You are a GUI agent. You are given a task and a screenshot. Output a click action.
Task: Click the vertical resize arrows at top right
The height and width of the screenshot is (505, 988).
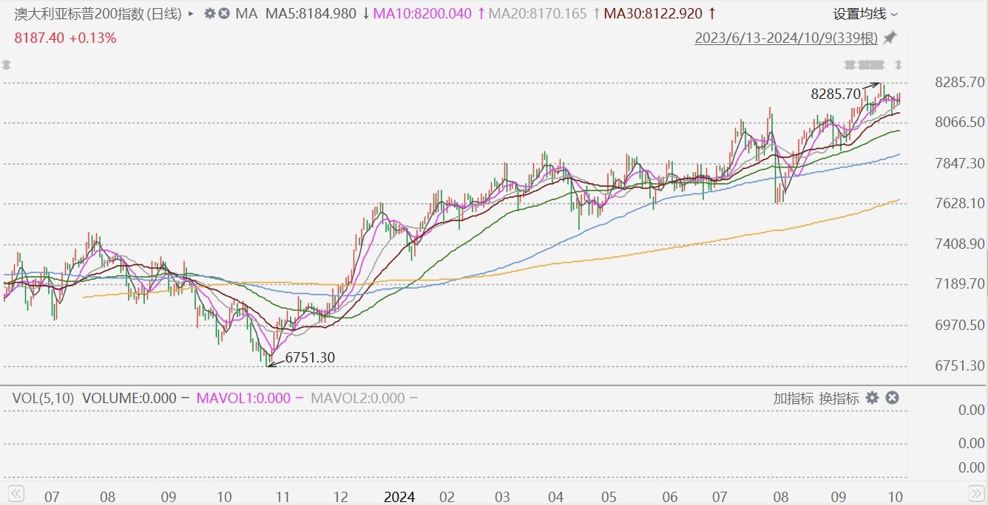(x=899, y=64)
